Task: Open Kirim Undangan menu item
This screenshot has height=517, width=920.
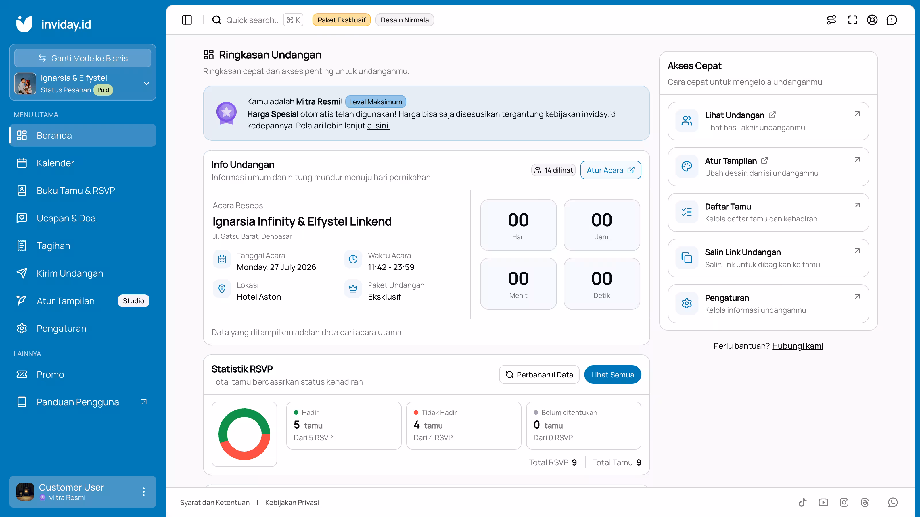Action: coord(83,273)
